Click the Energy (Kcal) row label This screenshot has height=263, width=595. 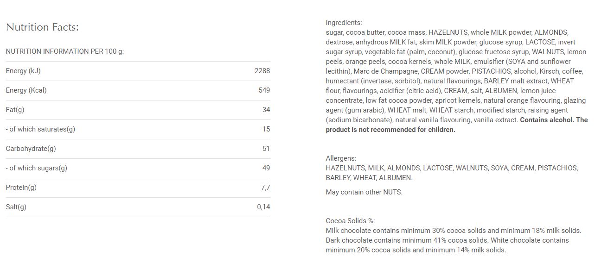26,90
